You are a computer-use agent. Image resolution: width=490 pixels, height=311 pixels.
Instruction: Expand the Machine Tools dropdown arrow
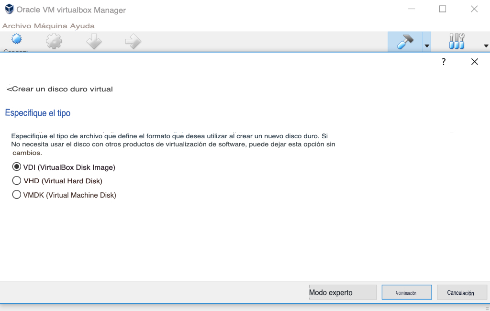[x=427, y=45]
